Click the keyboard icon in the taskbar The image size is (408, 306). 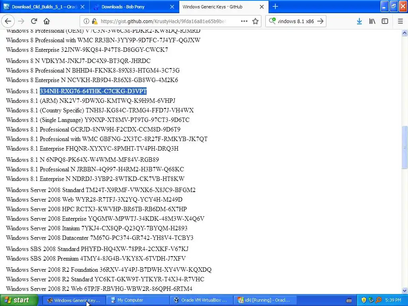(349, 300)
